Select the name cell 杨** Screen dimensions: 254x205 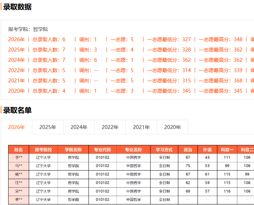tap(18, 174)
